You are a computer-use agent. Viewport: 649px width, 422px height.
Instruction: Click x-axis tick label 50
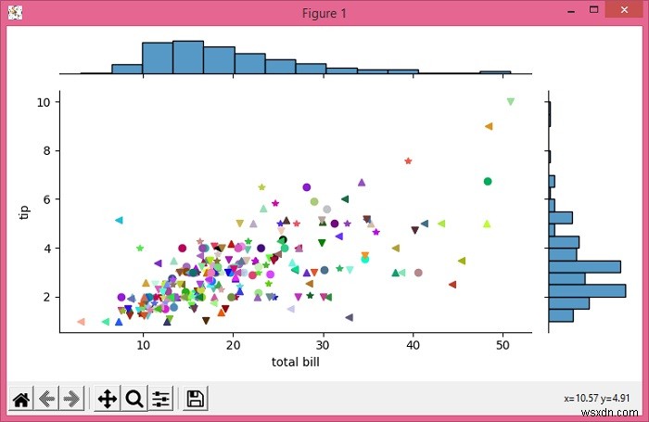point(503,345)
